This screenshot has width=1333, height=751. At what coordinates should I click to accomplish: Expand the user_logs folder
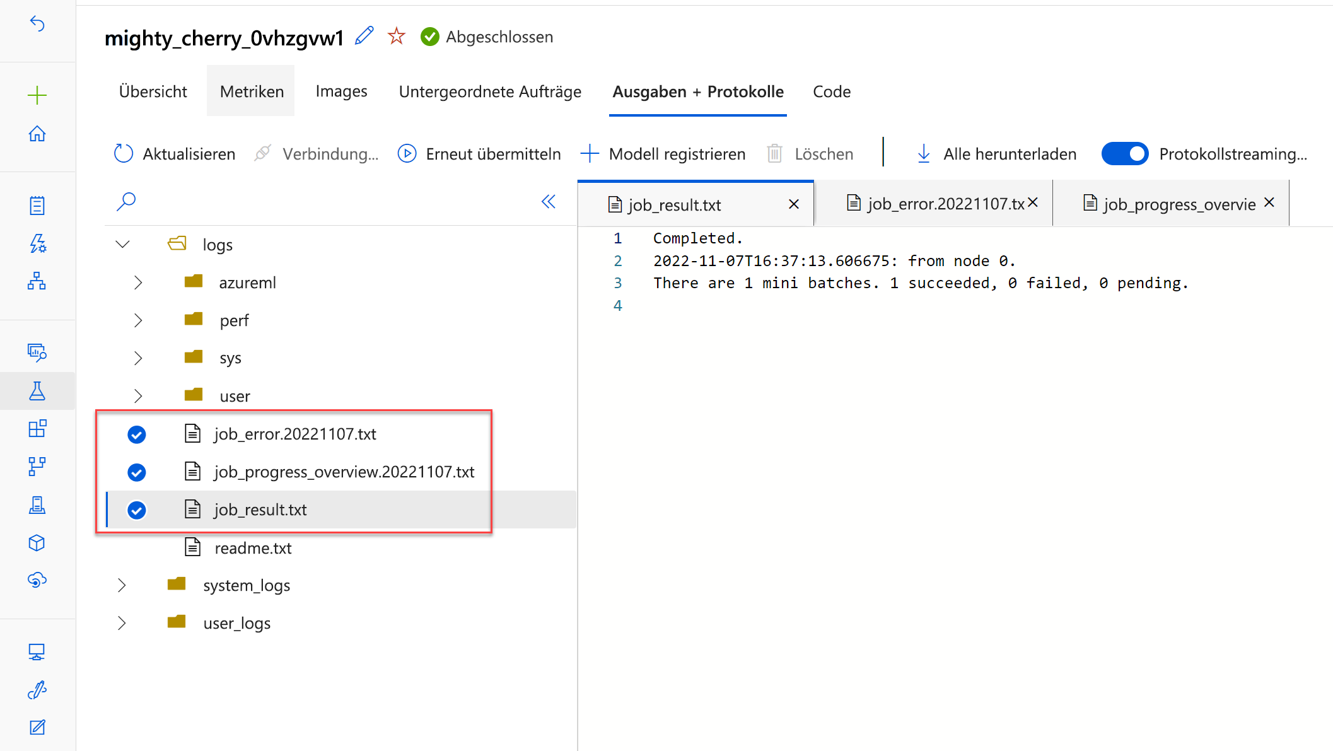coord(122,623)
